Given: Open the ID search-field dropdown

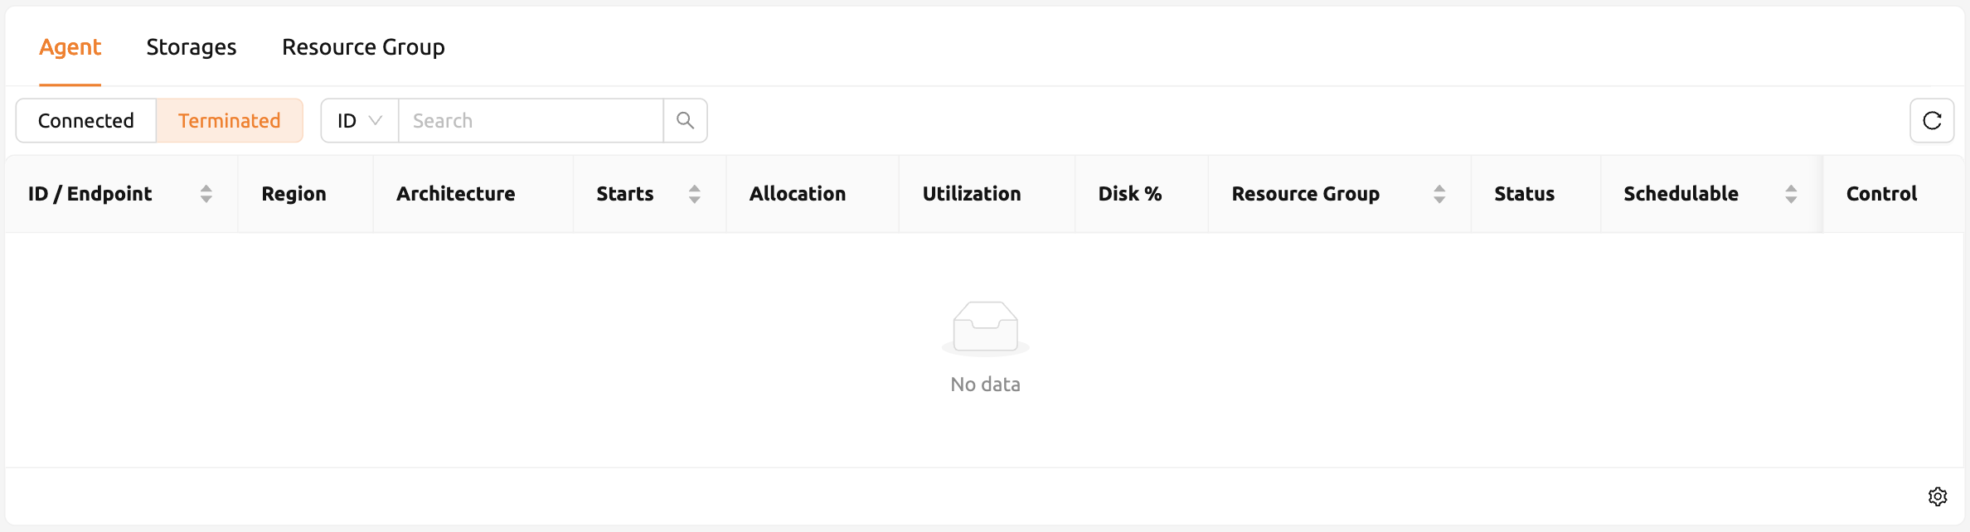Looking at the screenshot, I should (360, 121).
